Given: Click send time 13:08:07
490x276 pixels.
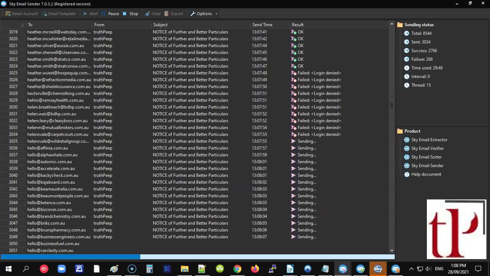Looking at the screenshot, I should point(259,237).
